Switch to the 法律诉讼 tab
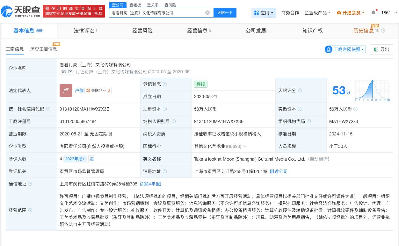 [84, 31]
